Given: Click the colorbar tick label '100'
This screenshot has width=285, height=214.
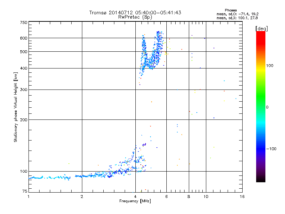Looking at the screenshot, I should [x=270, y=66].
